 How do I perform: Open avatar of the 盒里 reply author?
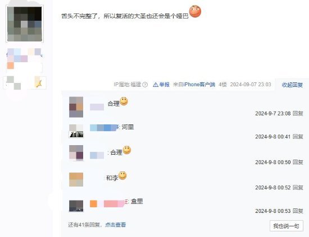click(76, 206)
